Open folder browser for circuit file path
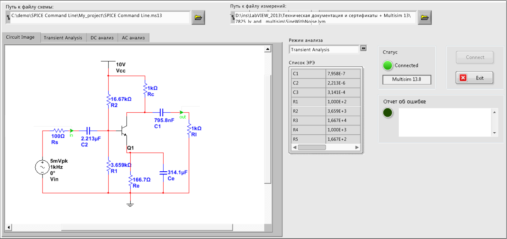507x239 pixels. 198,17
